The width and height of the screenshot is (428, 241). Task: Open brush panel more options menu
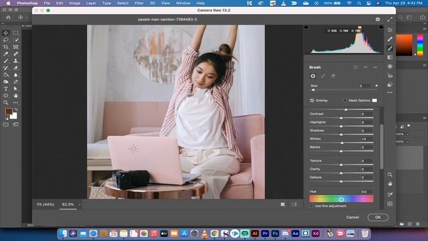click(375, 67)
